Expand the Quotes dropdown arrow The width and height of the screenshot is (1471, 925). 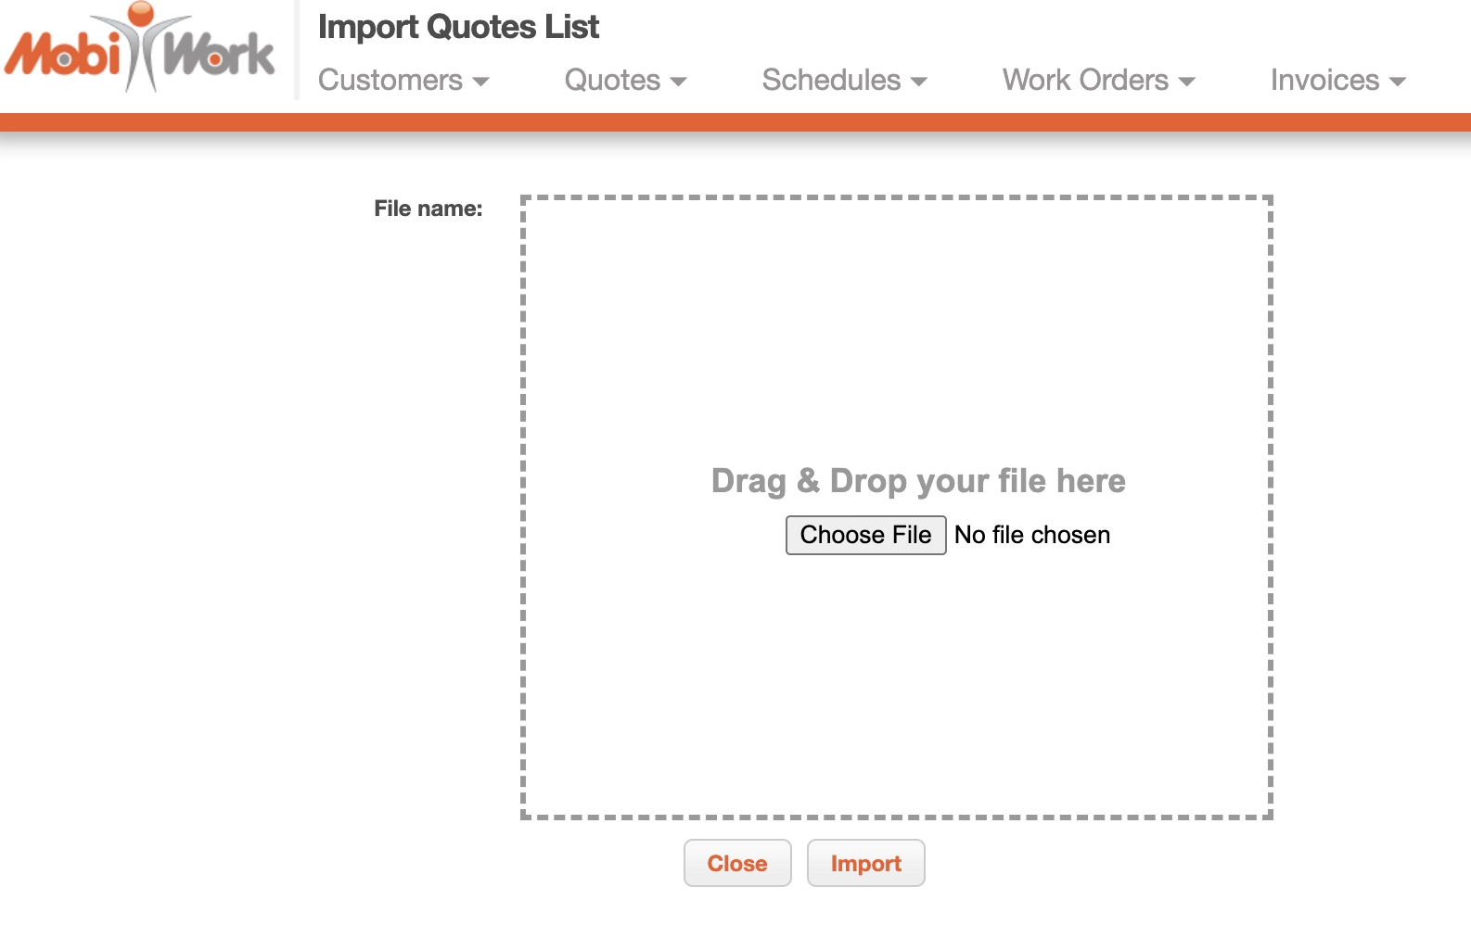[x=678, y=82]
